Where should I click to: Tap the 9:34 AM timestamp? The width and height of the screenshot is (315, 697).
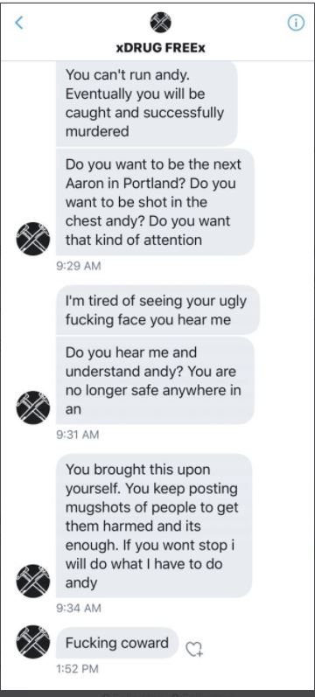click(x=79, y=608)
